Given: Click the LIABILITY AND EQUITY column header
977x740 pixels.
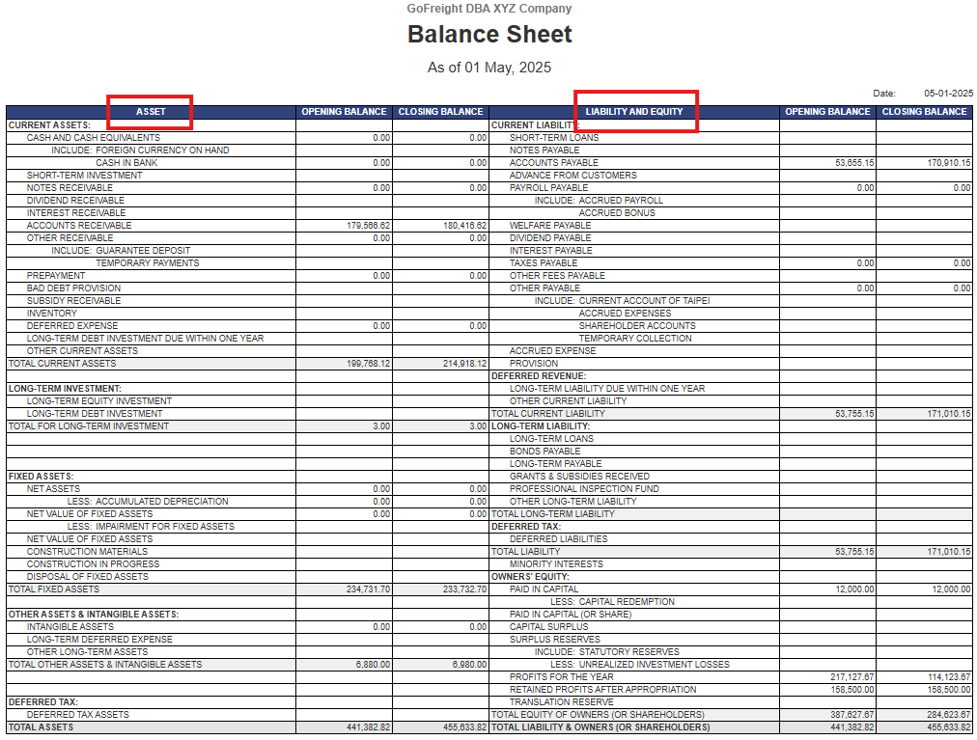Looking at the screenshot, I should point(633,112).
